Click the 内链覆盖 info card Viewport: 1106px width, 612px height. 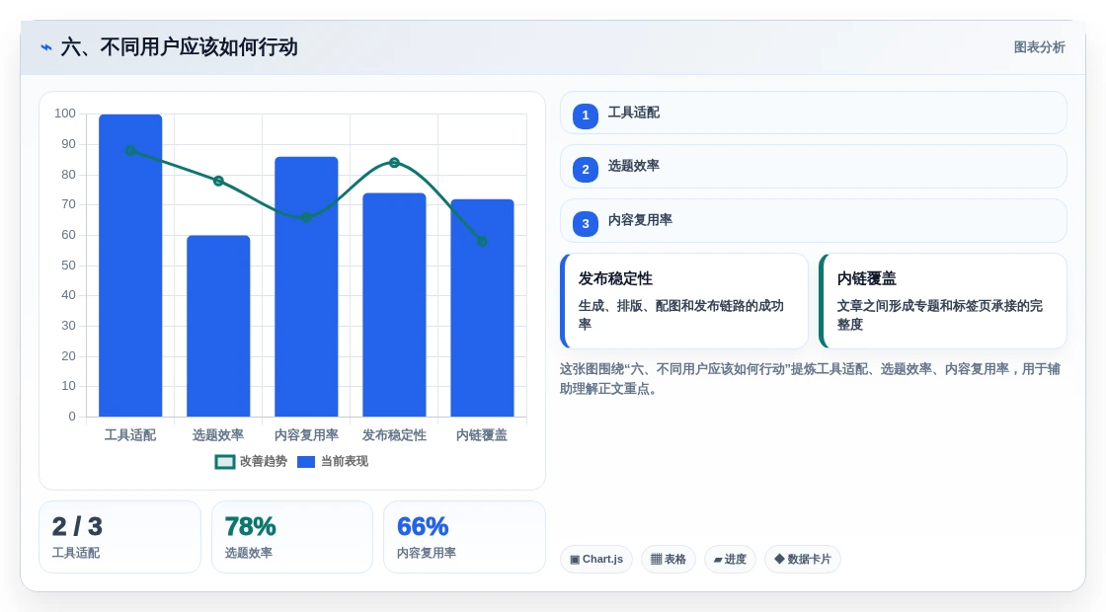pyautogui.click(x=943, y=301)
